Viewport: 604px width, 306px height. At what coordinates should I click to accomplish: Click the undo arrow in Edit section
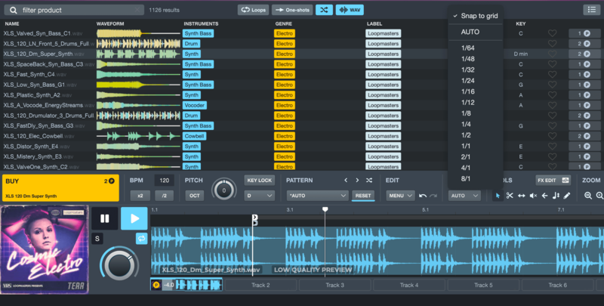pos(423,196)
